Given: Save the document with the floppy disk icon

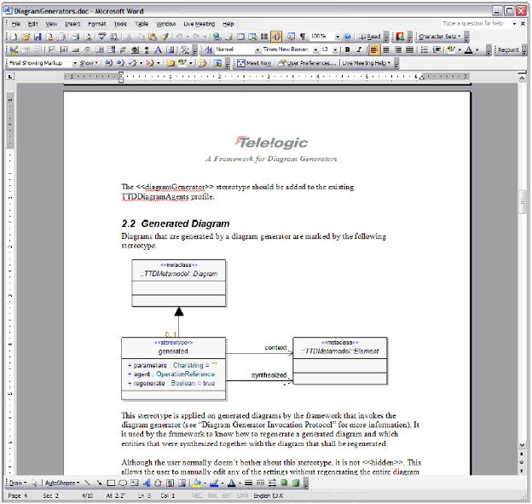Looking at the screenshot, I should (38, 37).
